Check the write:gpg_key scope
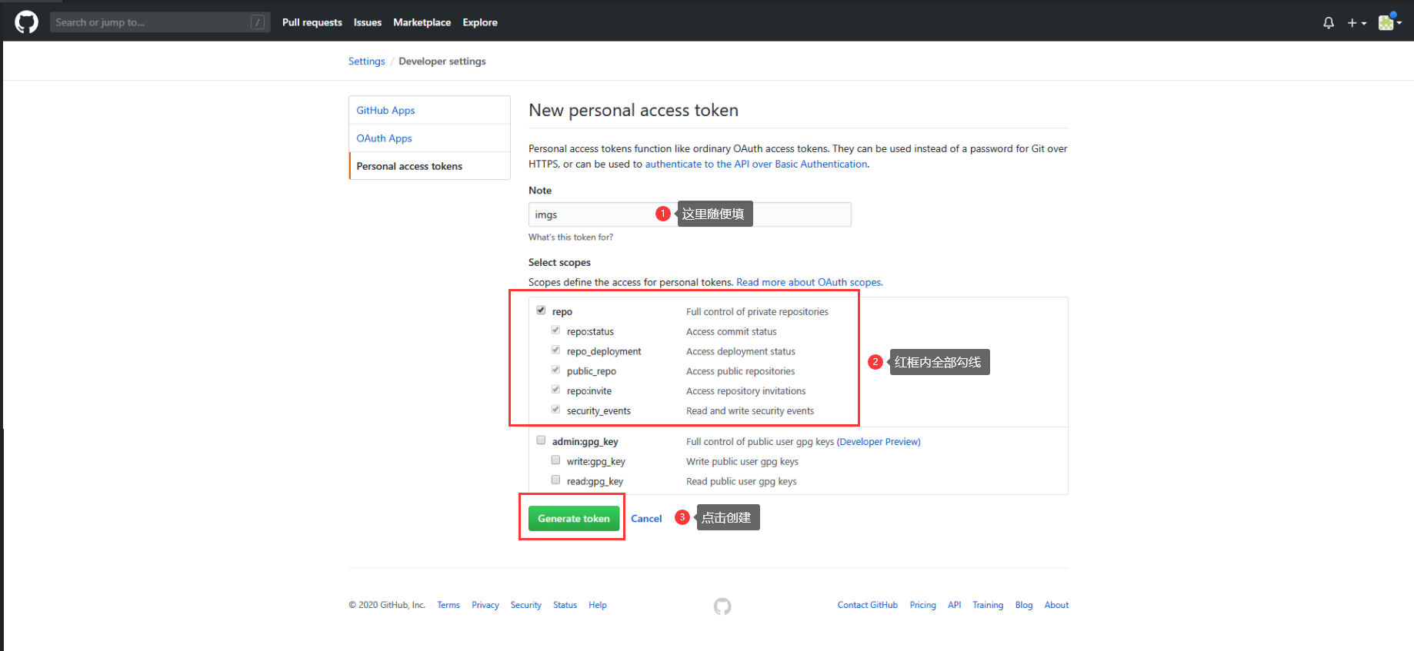The image size is (1414, 651). 555,460
